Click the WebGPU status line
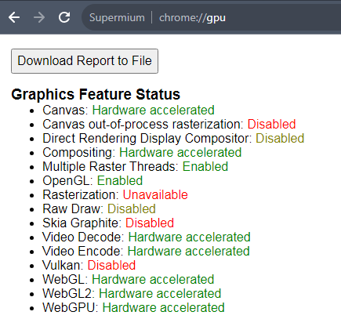341x319 pixels. pyautogui.click(x=133, y=307)
